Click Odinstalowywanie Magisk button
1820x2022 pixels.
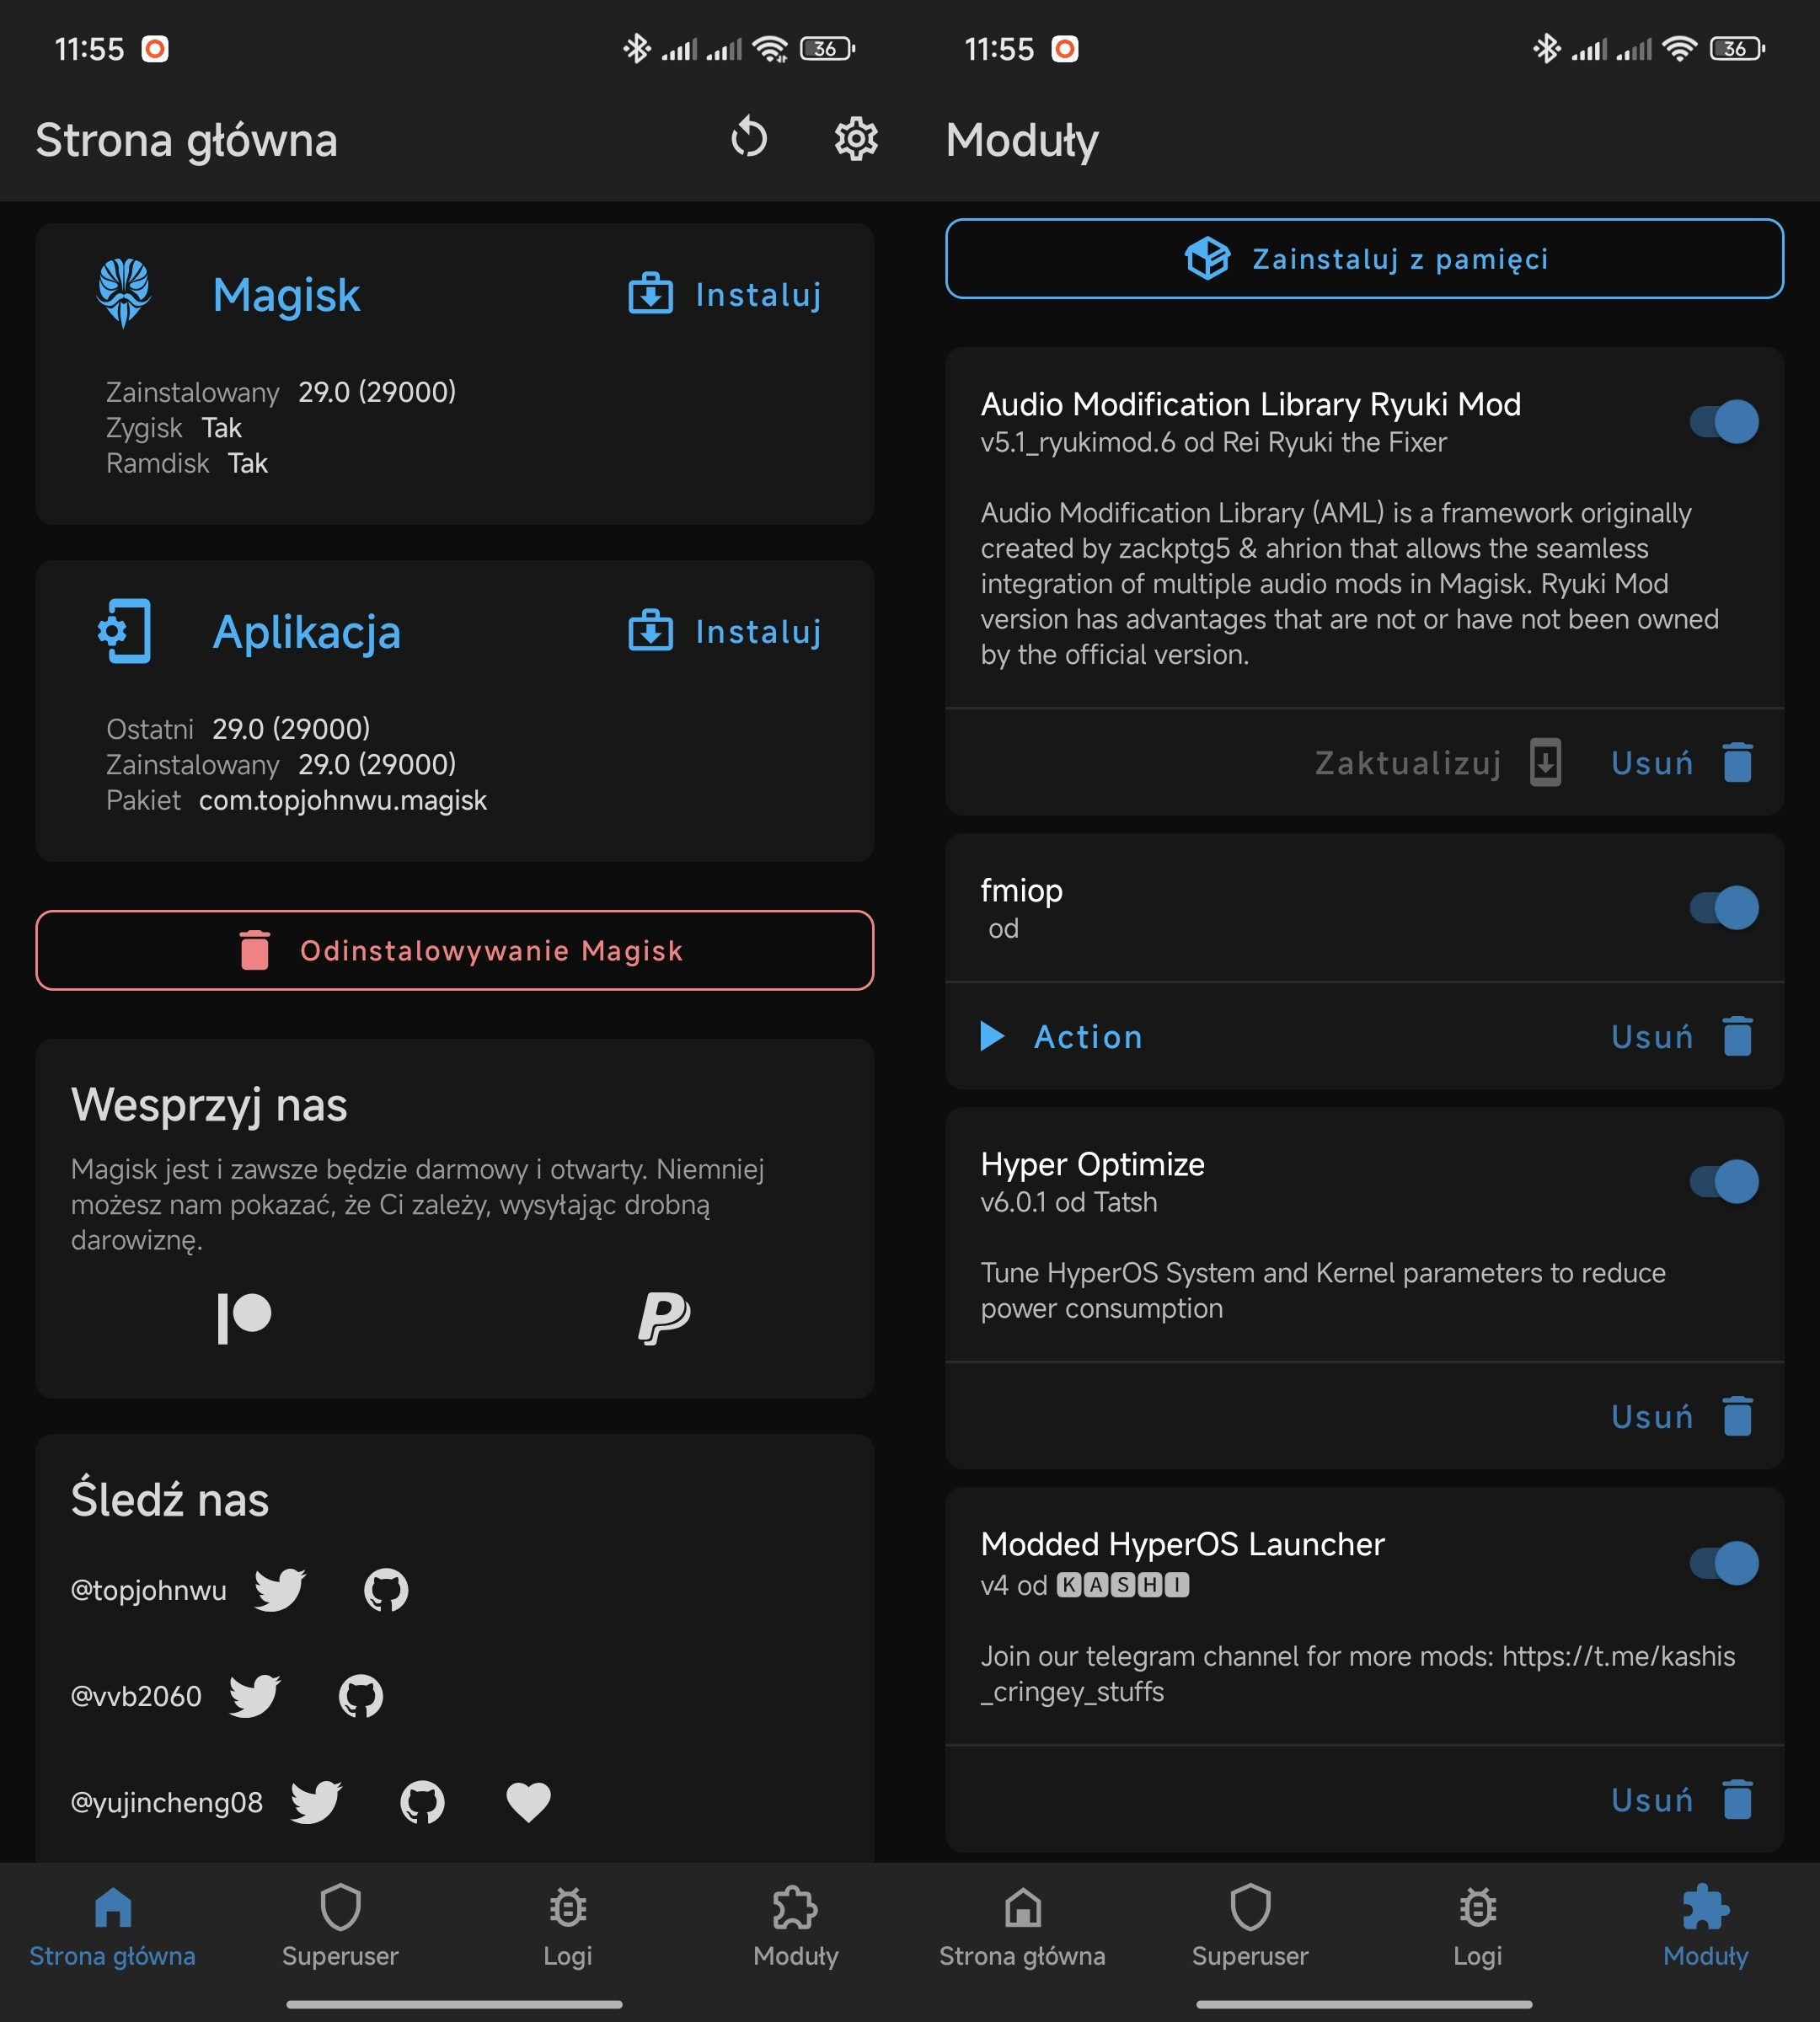coord(455,950)
